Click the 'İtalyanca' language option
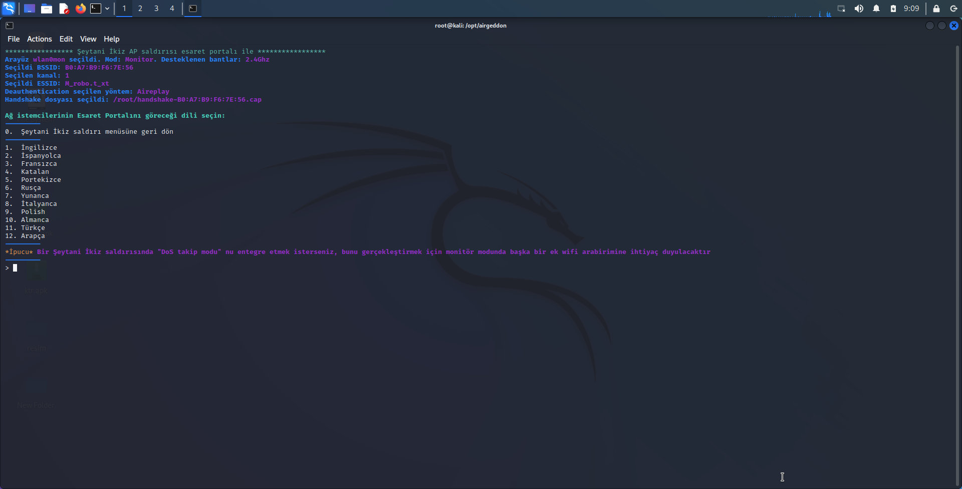 coord(39,204)
